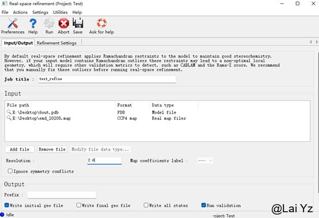Click 'Real map files' data type cell
The height and width of the screenshot is (218, 319).
169,118
